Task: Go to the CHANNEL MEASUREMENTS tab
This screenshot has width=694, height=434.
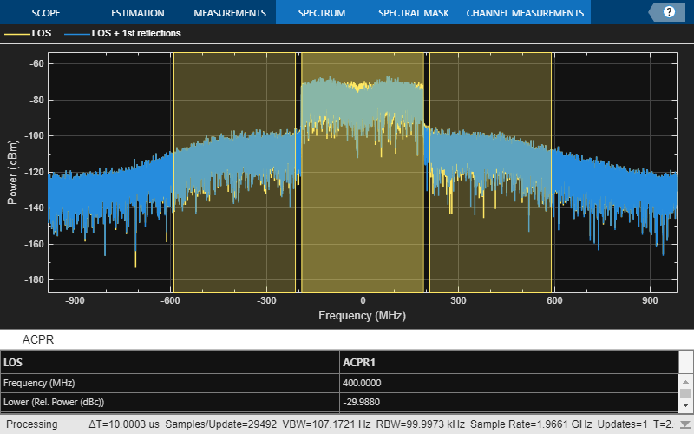Action: coord(525,13)
